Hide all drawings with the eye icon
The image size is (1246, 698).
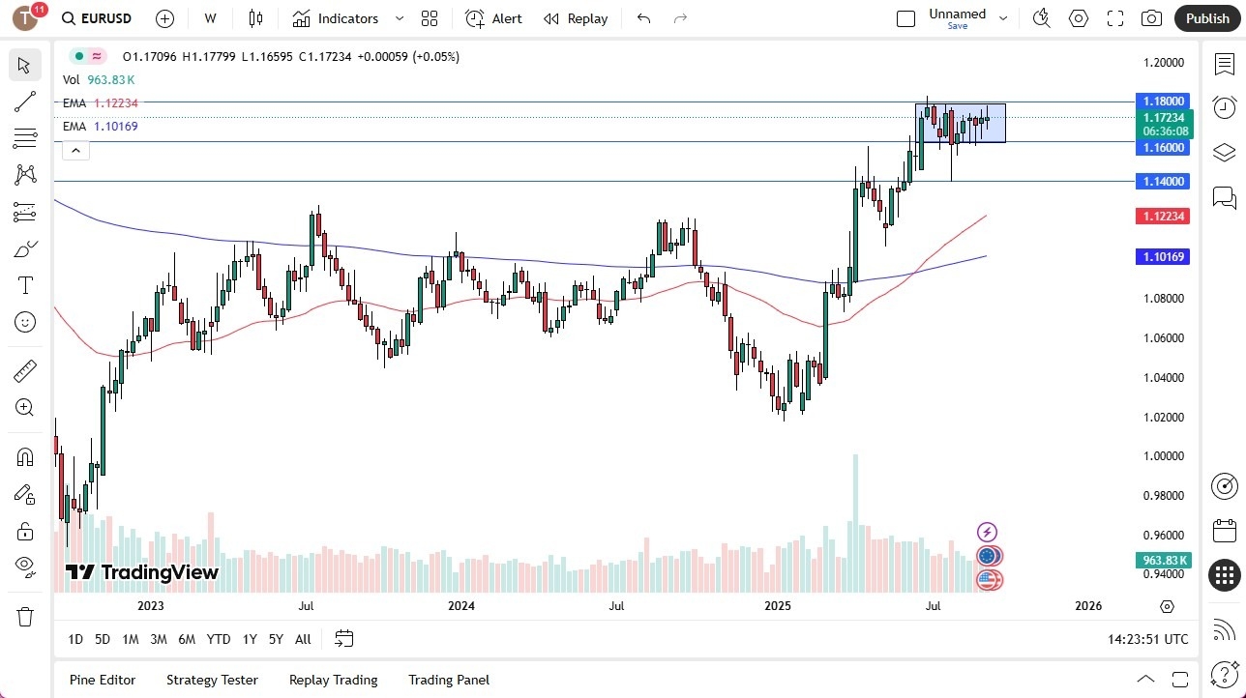click(24, 567)
